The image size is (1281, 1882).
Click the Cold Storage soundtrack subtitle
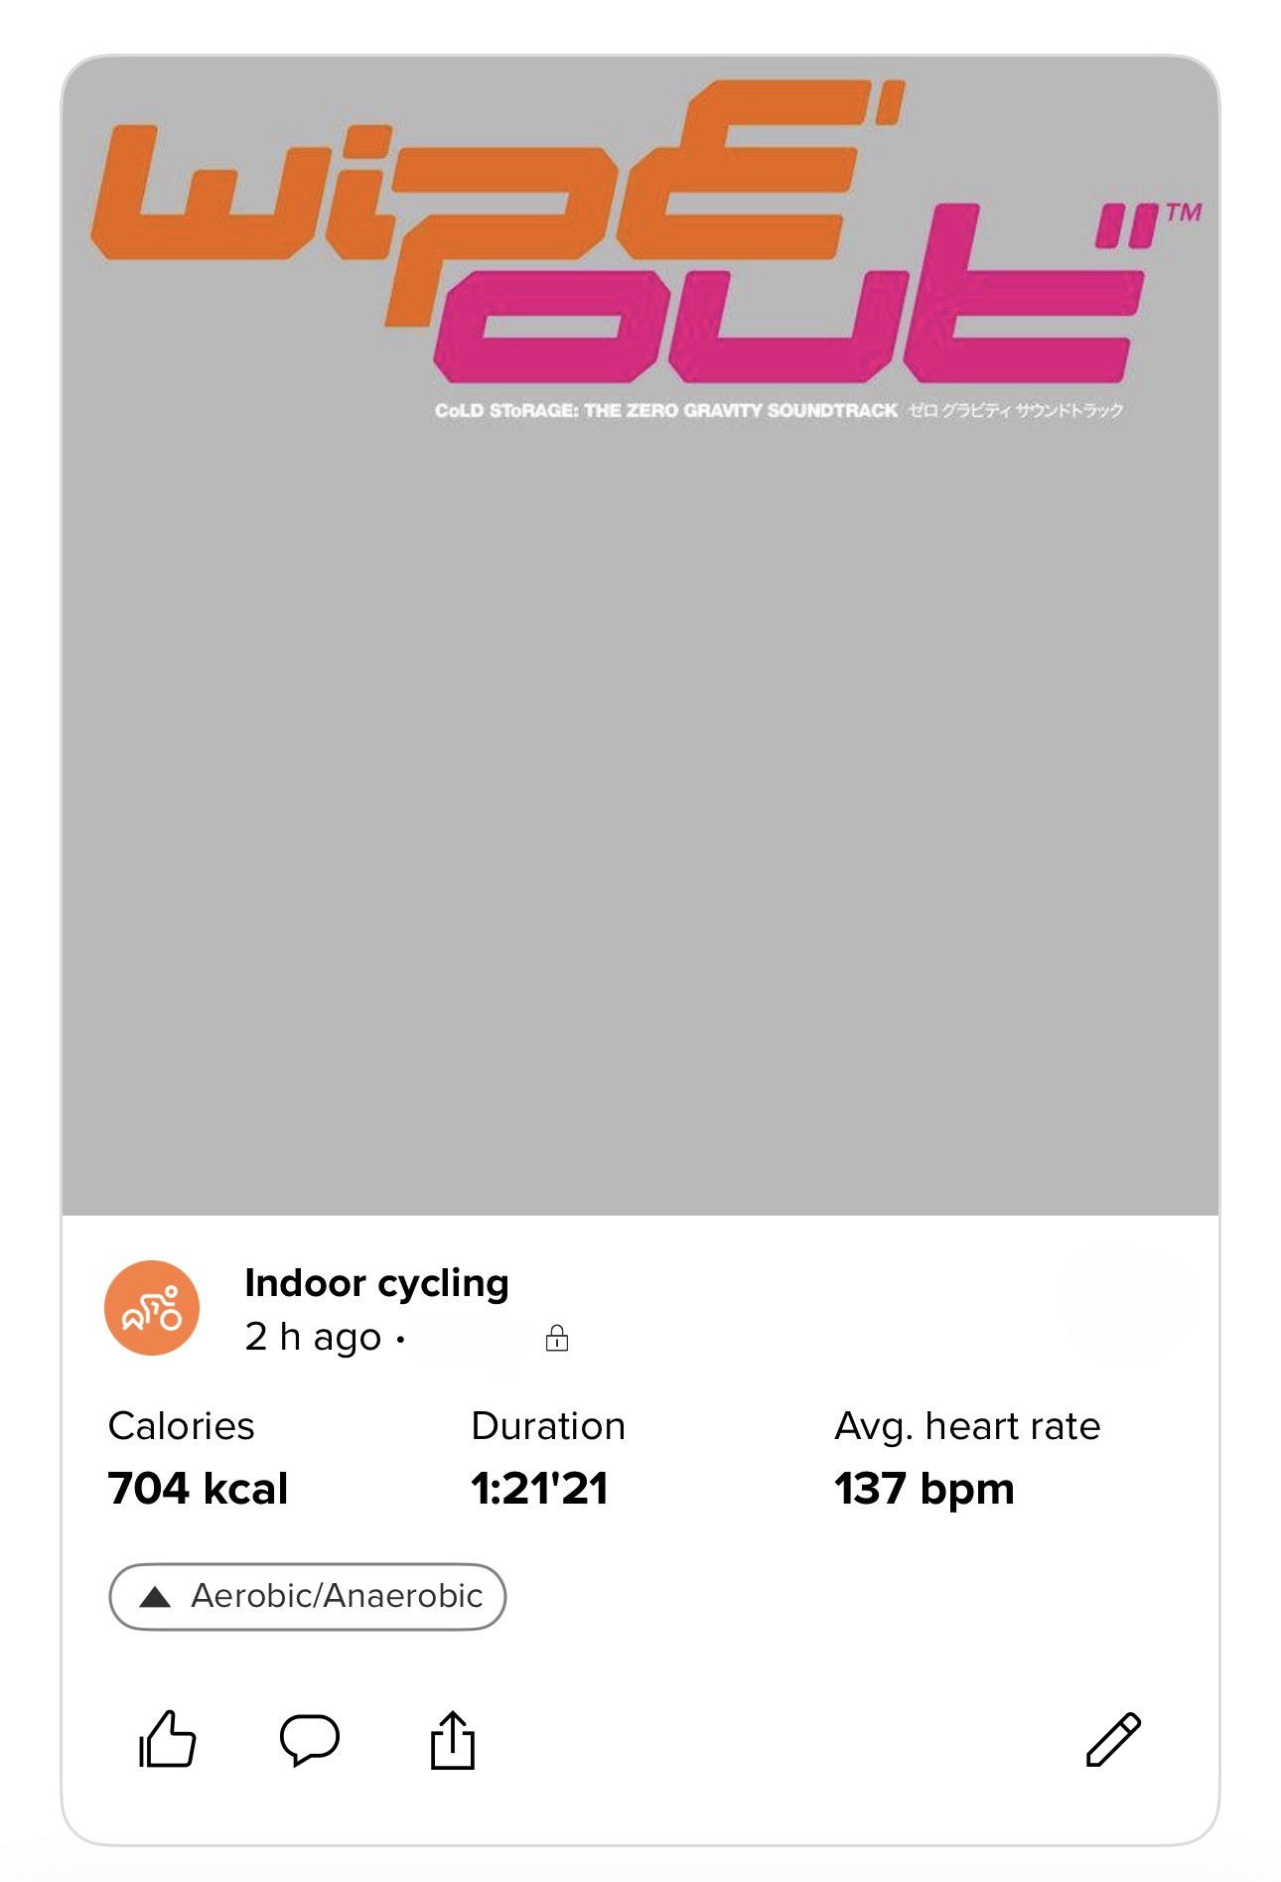665,410
